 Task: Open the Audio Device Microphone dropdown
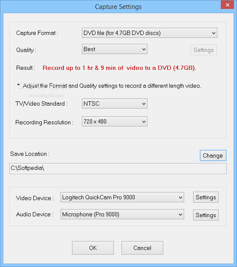[x=122, y=214]
